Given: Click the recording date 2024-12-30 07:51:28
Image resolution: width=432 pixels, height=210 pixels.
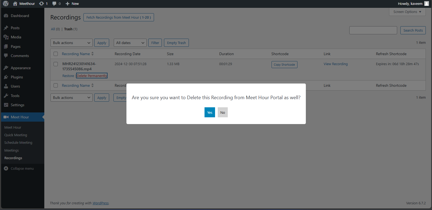Looking at the screenshot, I should (x=130, y=64).
